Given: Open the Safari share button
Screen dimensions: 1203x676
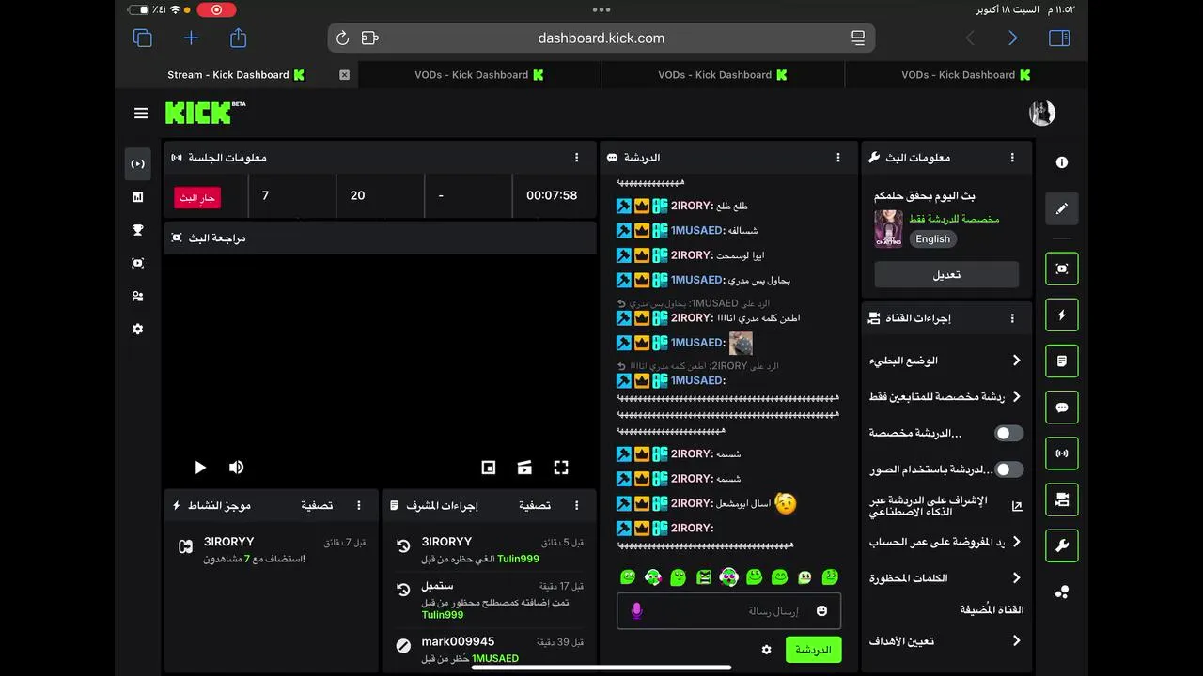Looking at the screenshot, I should click(x=238, y=38).
